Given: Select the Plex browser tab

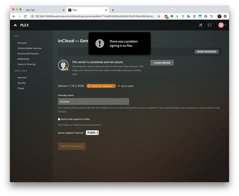Looking at the screenshot, I should coord(88,10).
